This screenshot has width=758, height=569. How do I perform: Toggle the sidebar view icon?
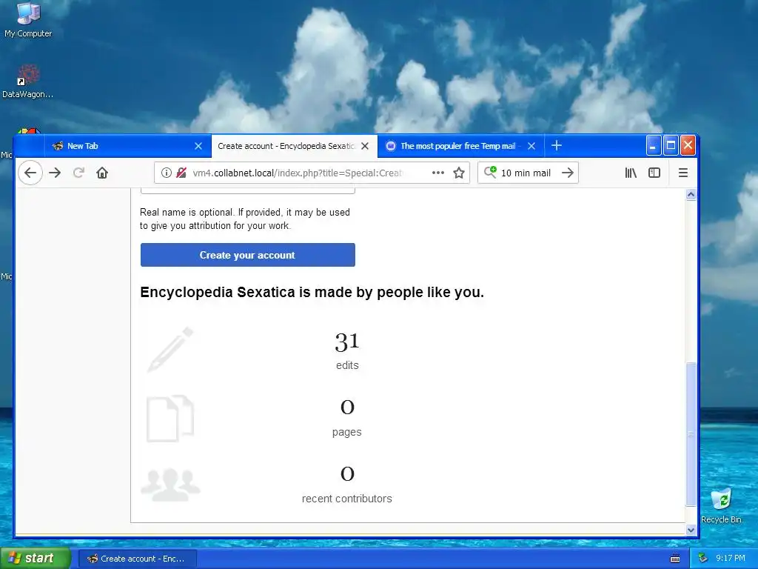pos(654,173)
